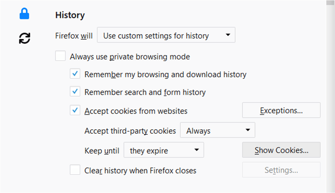Image resolution: width=335 pixels, height=193 pixels.
Task: Click the Clear history when Firefox closes text
Action: tap(140, 171)
